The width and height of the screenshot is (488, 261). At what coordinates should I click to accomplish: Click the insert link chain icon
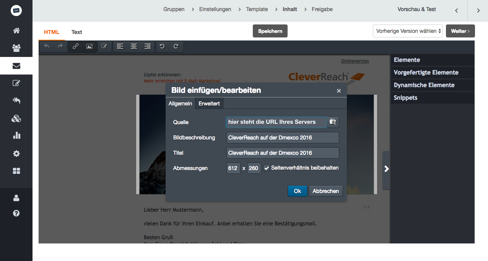click(76, 47)
